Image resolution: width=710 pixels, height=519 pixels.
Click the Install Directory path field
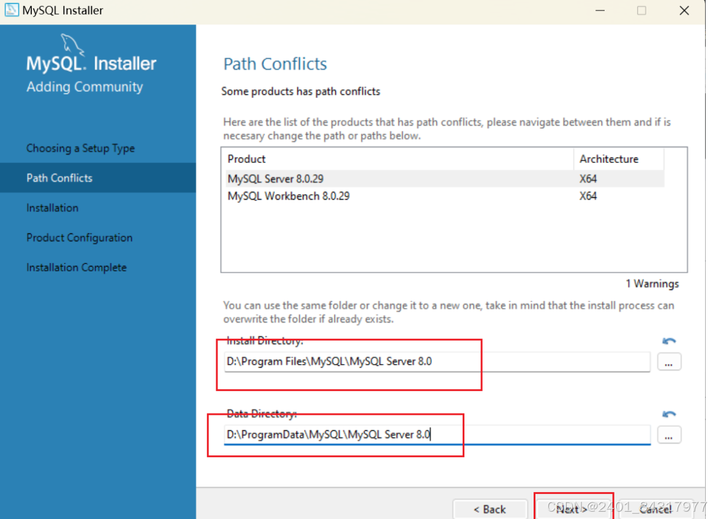[437, 362]
